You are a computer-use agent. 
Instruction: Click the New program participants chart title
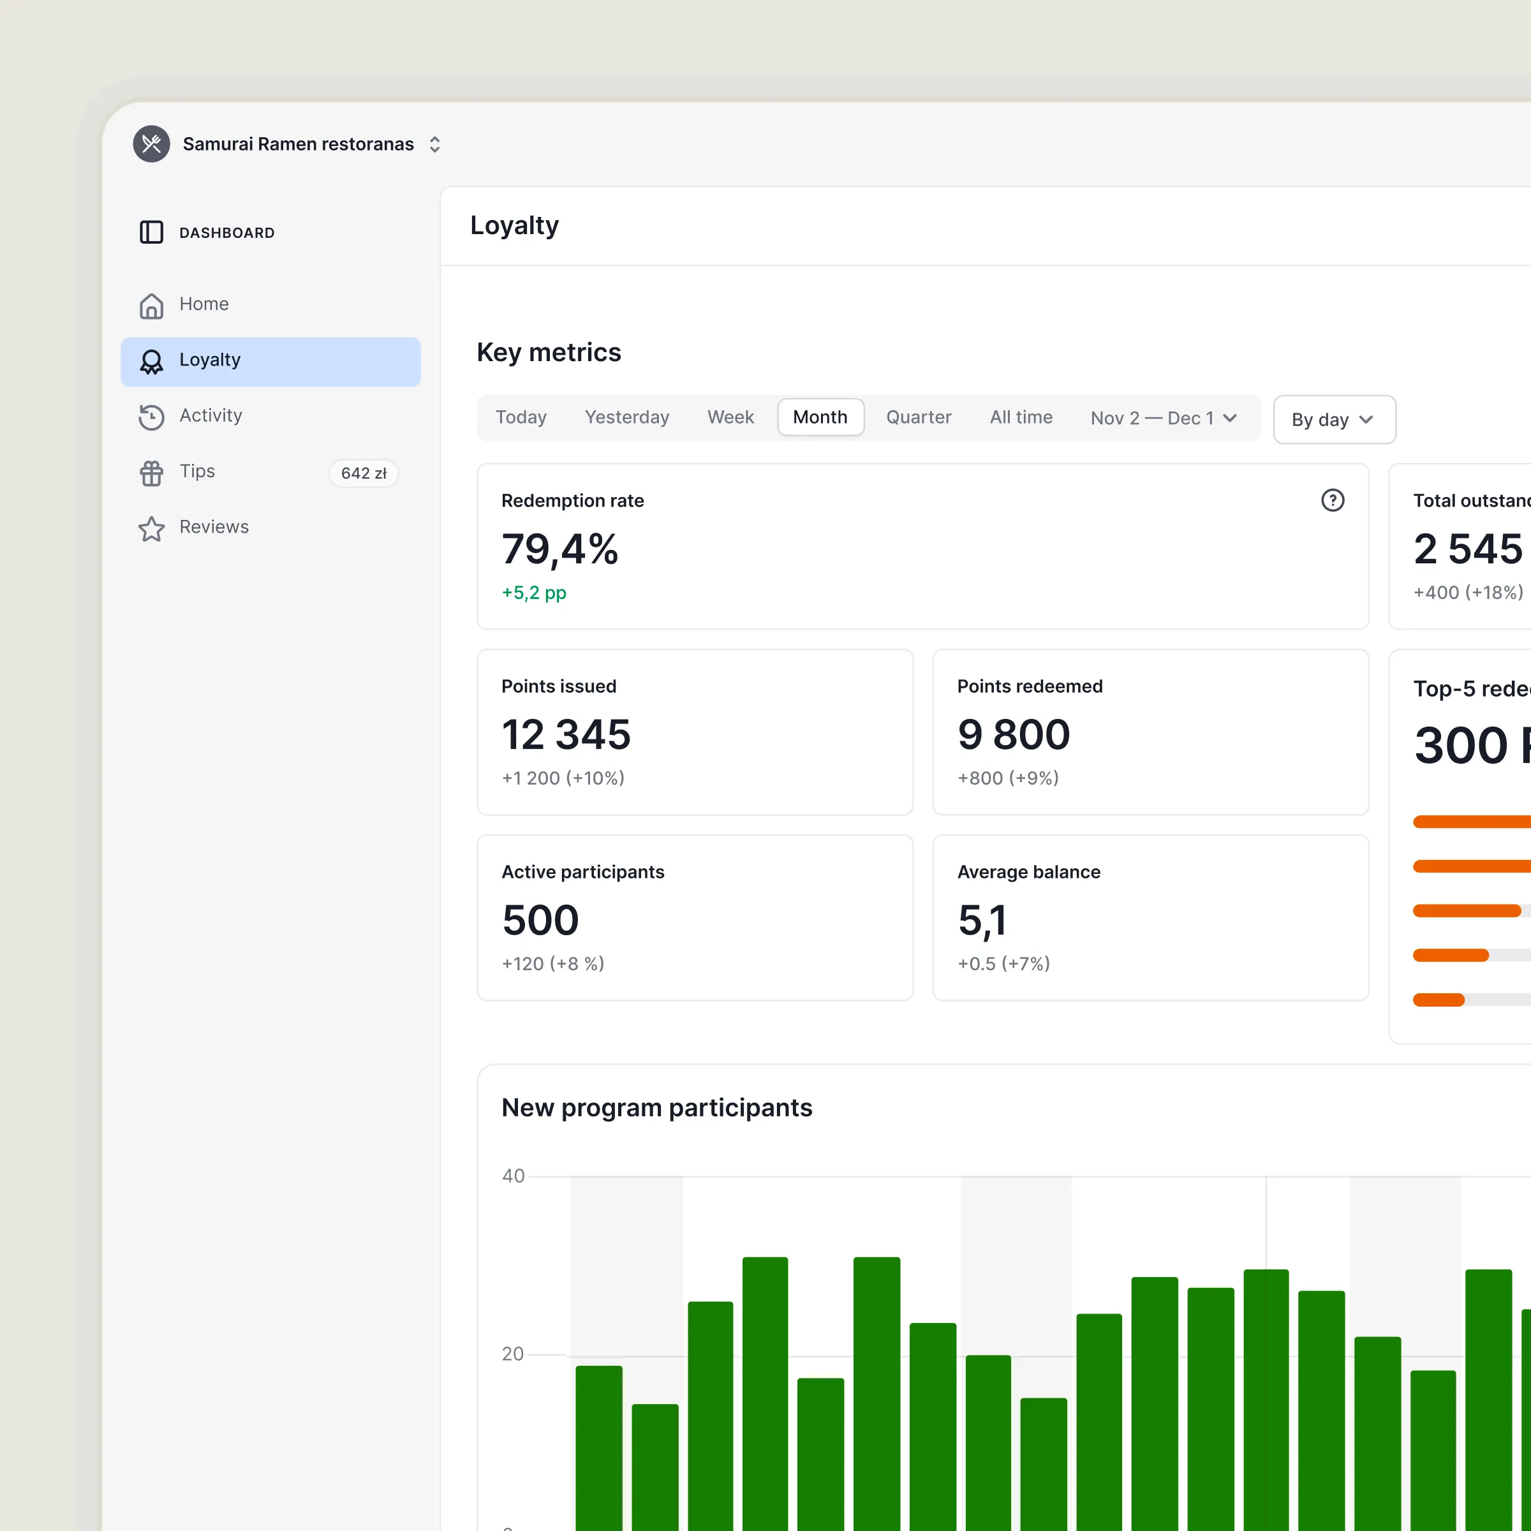pyautogui.click(x=657, y=1108)
